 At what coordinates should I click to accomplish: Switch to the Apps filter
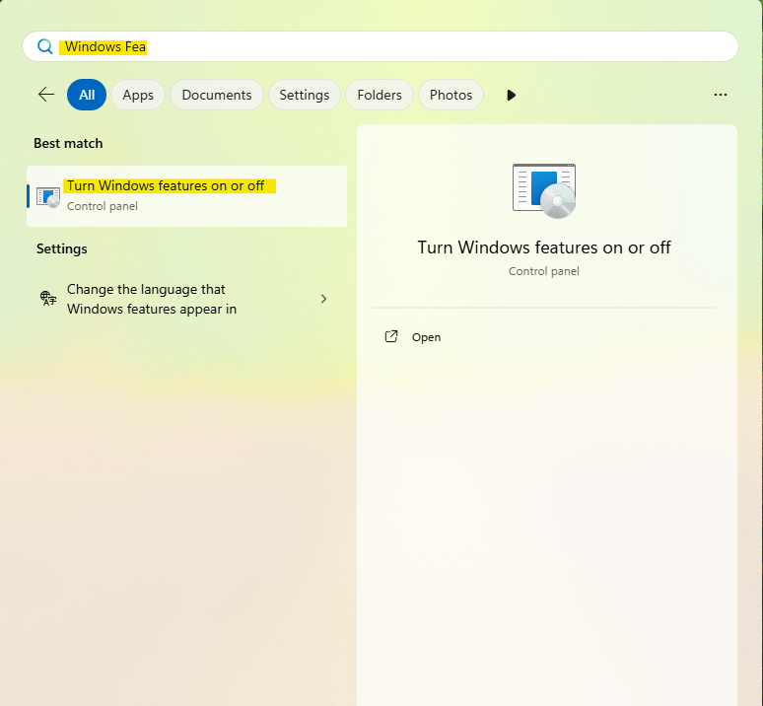point(138,95)
